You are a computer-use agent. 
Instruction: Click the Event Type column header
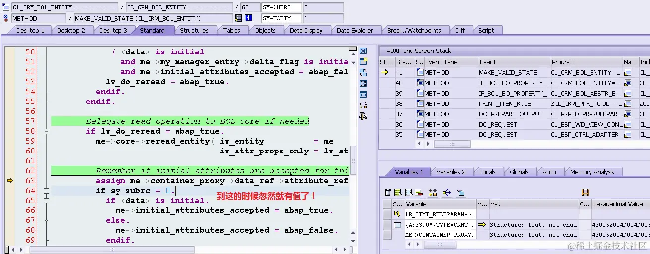(x=451, y=62)
